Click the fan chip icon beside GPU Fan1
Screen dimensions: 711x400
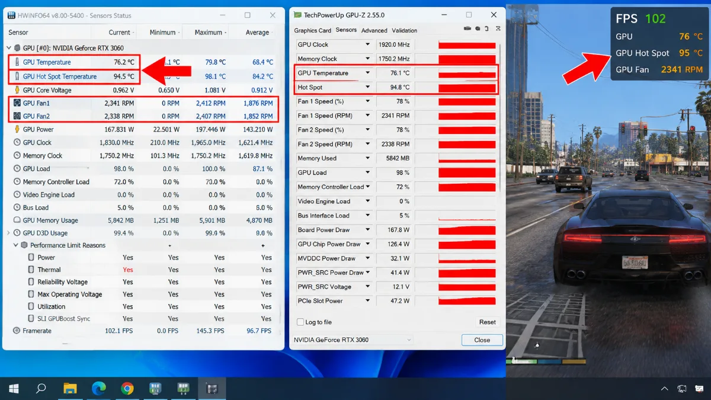(17, 103)
